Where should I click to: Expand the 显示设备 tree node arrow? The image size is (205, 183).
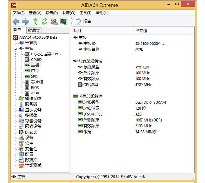click(x=16, y=110)
